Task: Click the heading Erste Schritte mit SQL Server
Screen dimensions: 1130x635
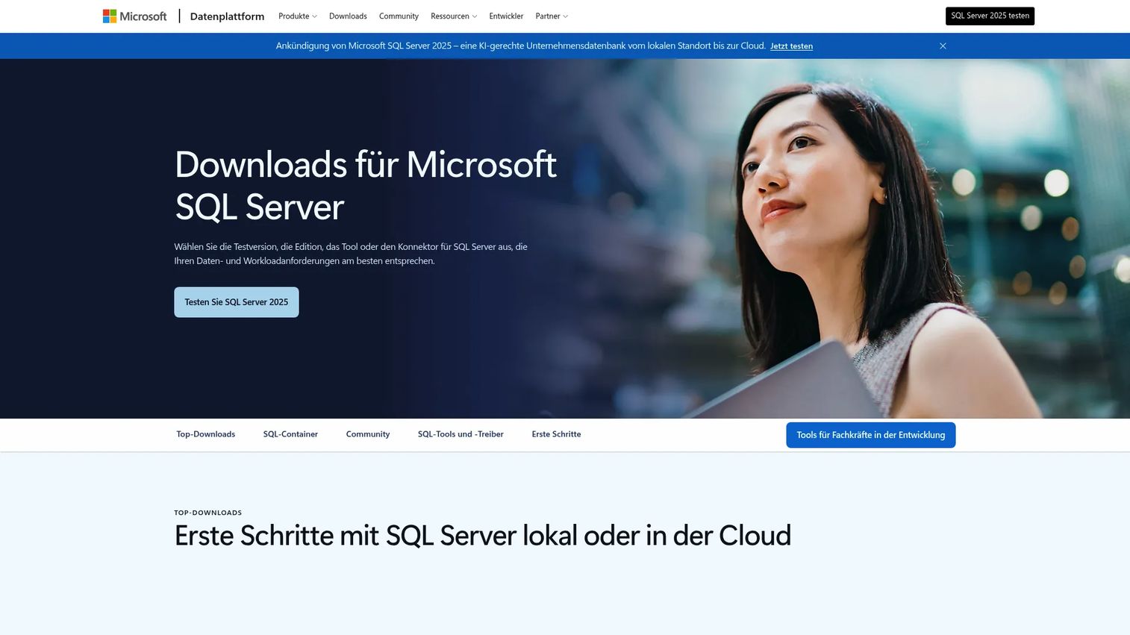Action: [482, 536]
